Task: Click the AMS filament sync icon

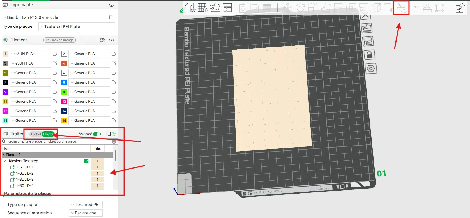Action: [x=103, y=40]
